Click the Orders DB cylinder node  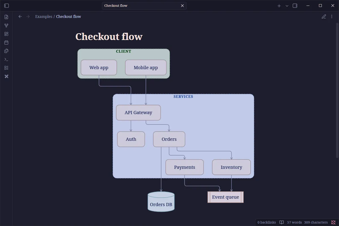click(161, 202)
